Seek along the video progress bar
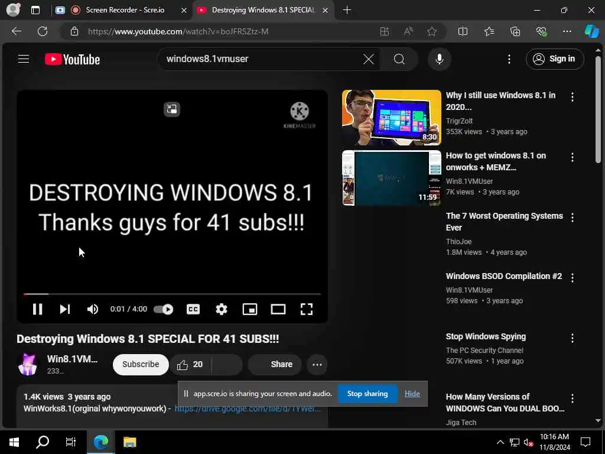 172,294
